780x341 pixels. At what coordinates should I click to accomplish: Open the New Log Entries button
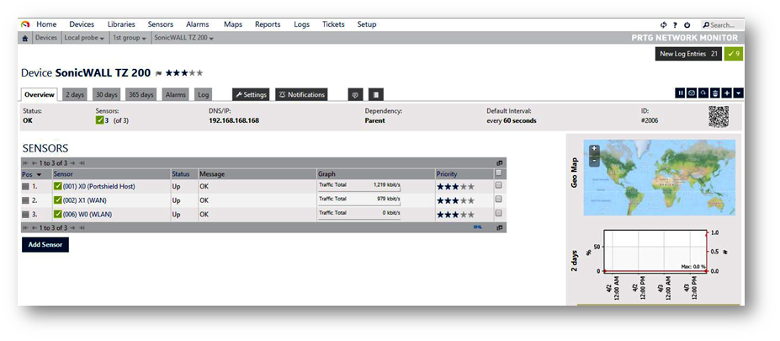coord(688,54)
